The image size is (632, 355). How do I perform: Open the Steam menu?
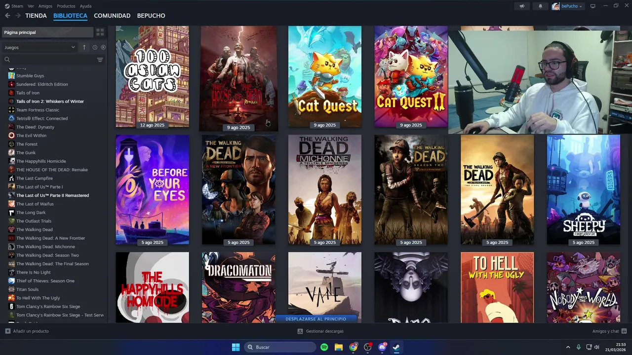pos(14,6)
